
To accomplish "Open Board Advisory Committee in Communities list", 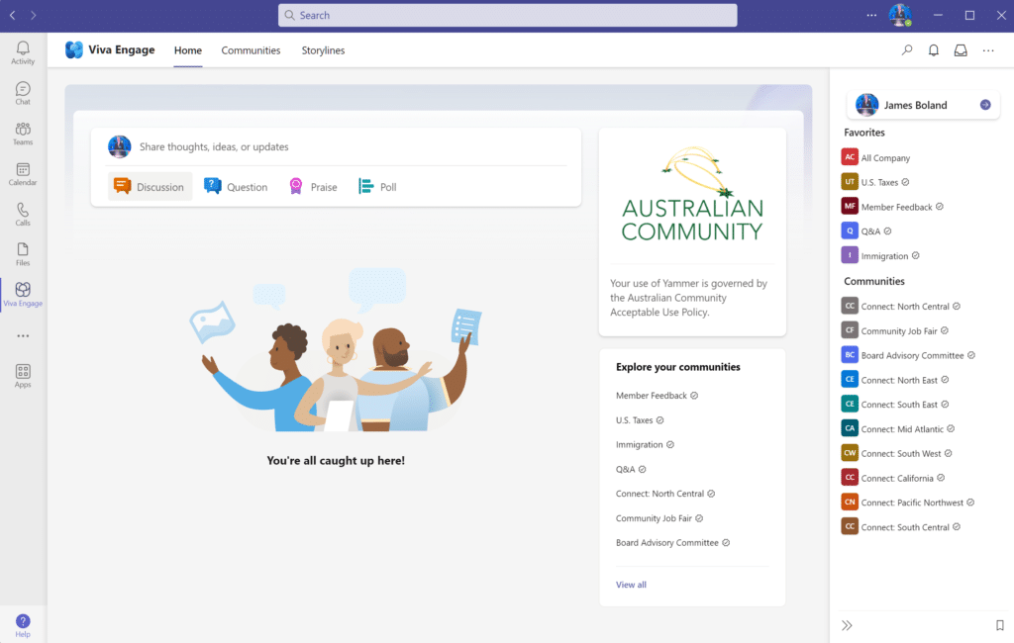I will pyautogui.click(x=908, y=355).
